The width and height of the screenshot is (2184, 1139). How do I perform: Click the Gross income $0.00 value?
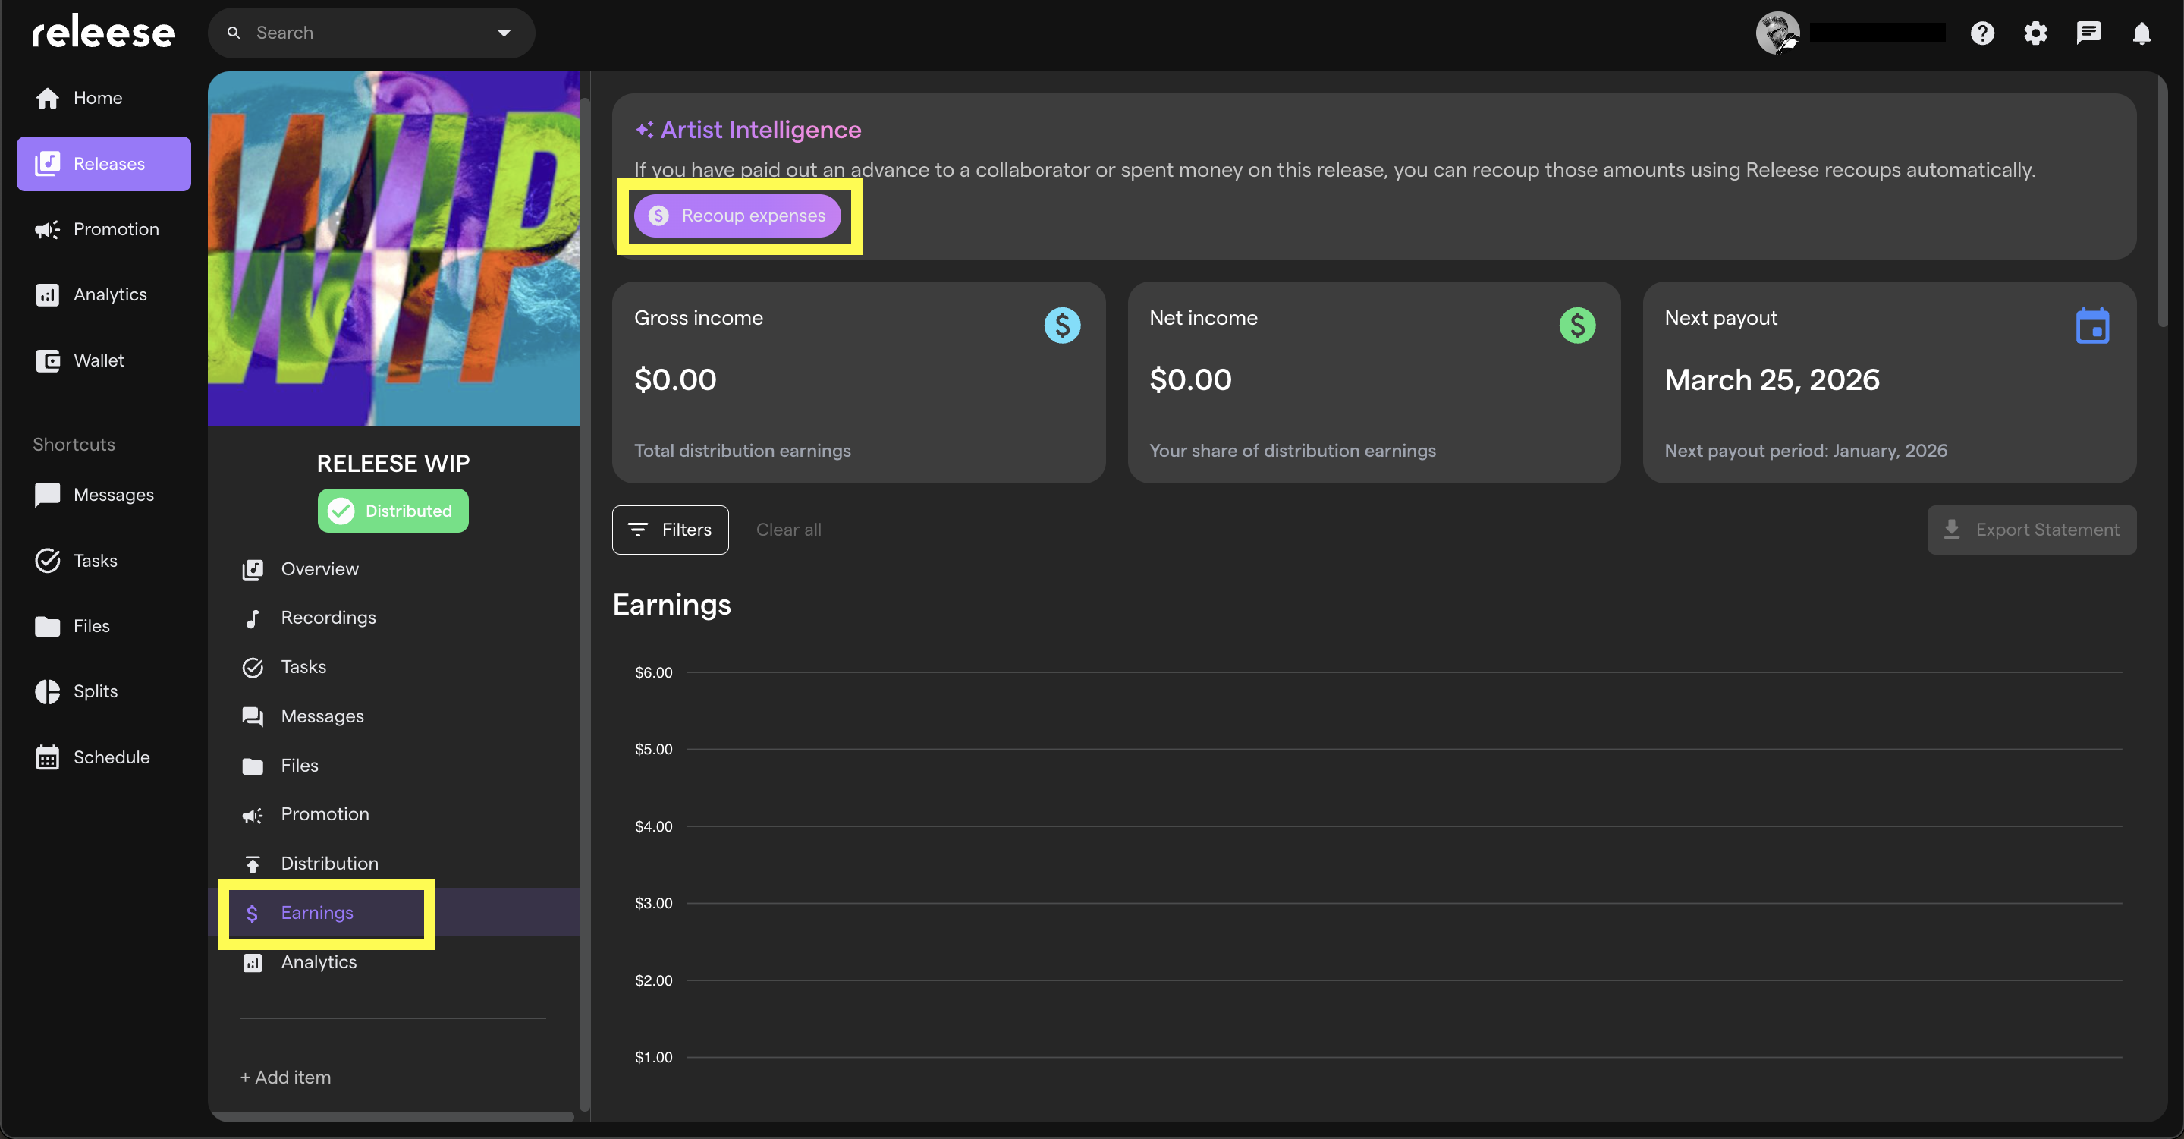[x=676, y=380]
